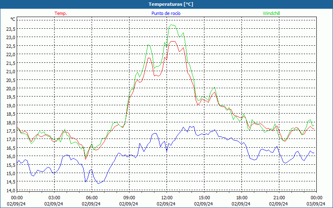Click the 14,0 y-axis value
Viewport: 333px width, 208px height.
[11, 191]
